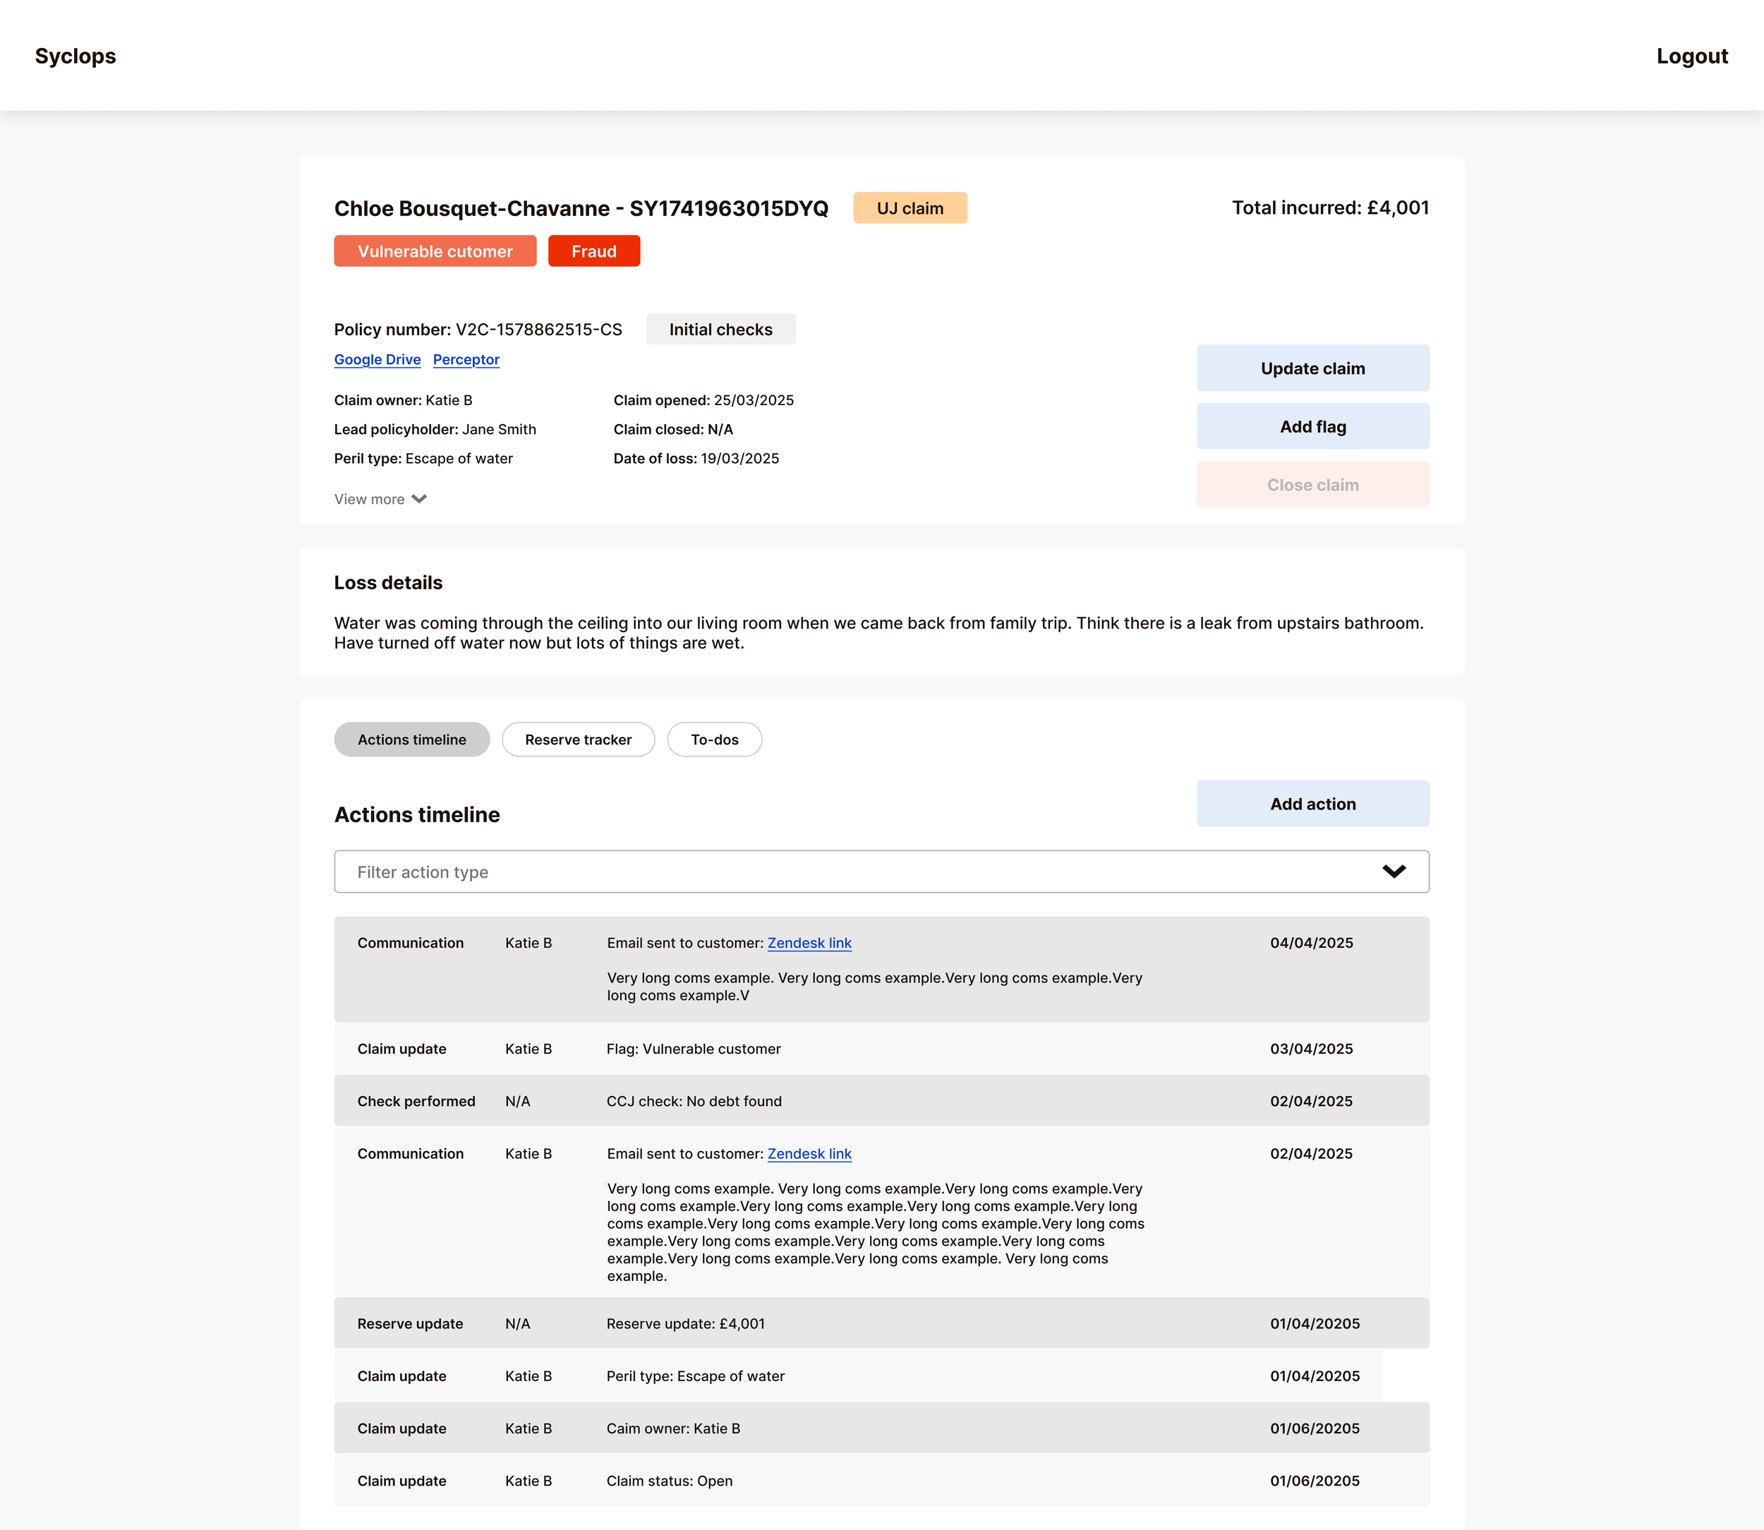
Task: Click Logout in the header
Action: (x=1691, y=56)
